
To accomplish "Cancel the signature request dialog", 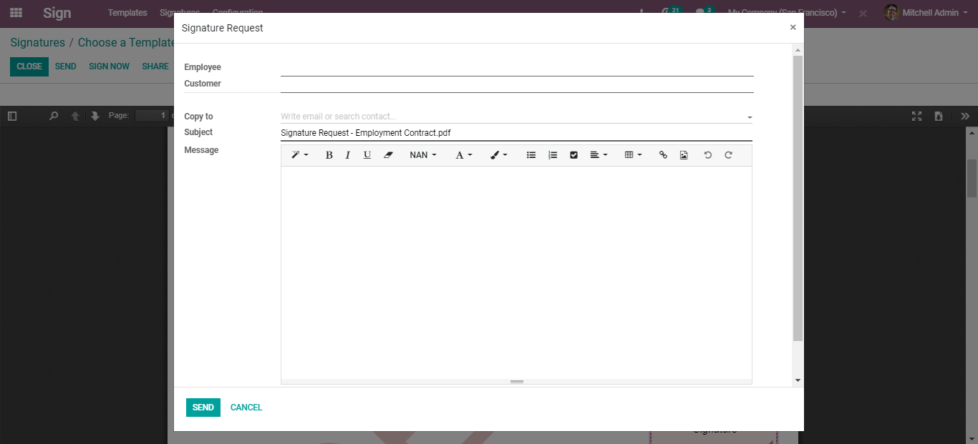I will pos(246,408).
